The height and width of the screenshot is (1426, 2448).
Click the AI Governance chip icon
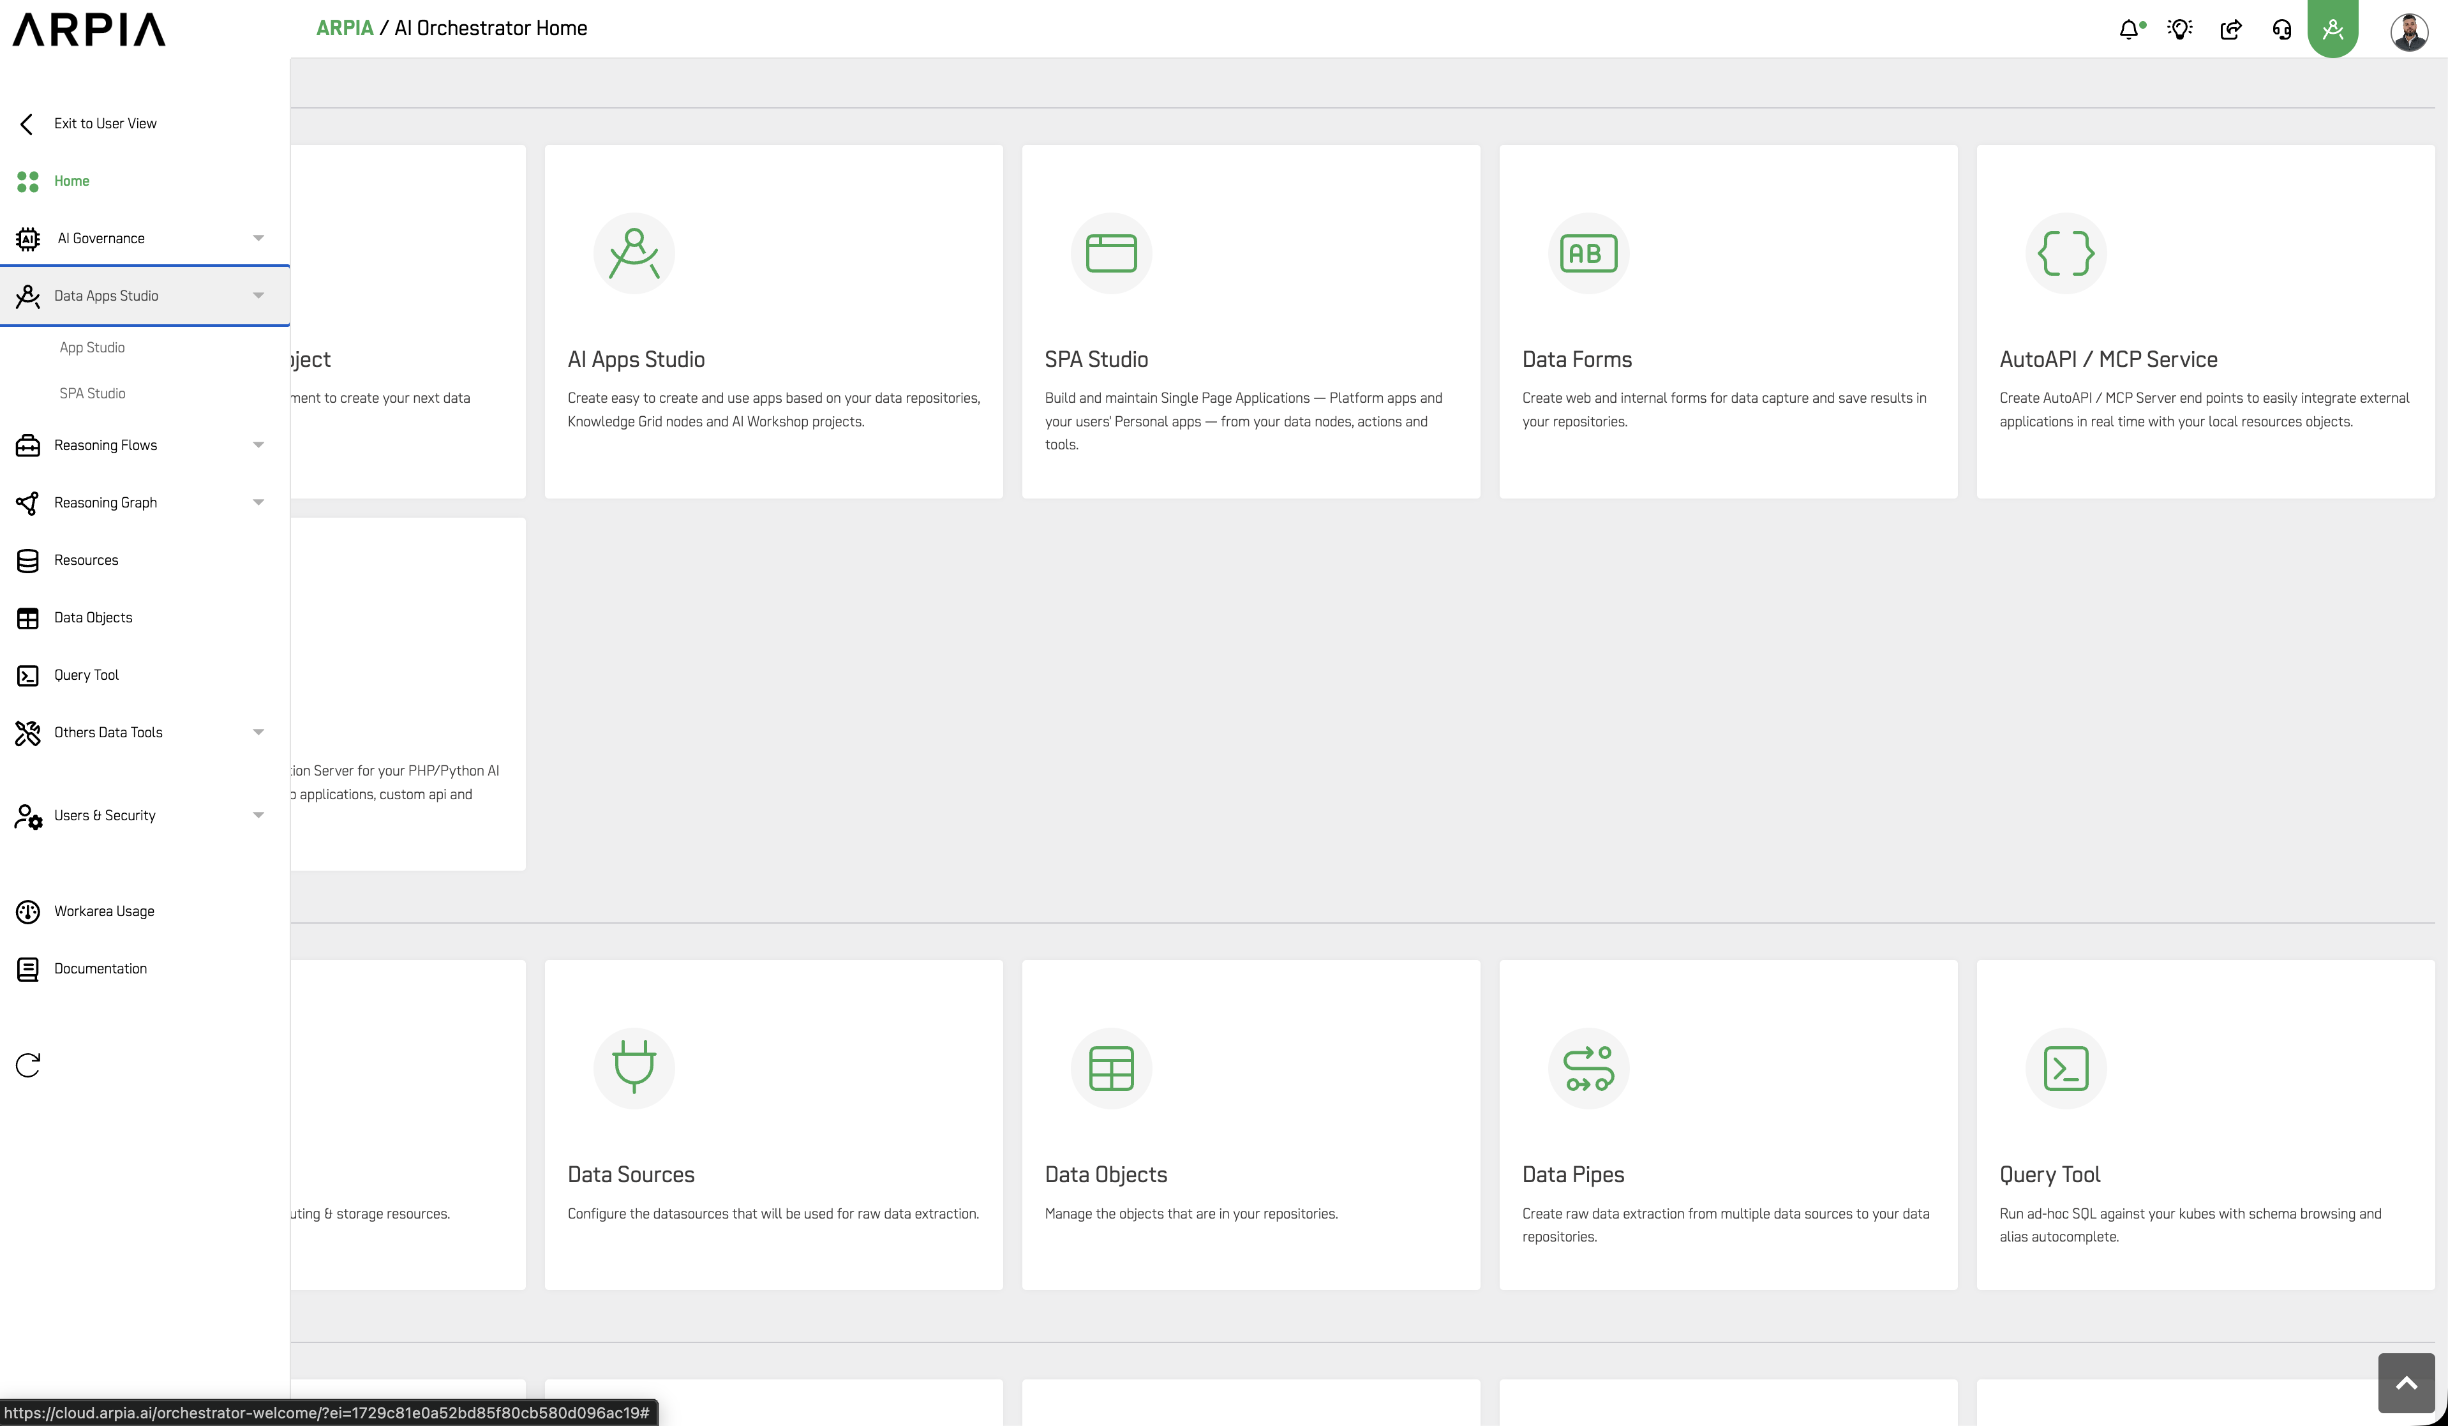click(x=28, y=239)
